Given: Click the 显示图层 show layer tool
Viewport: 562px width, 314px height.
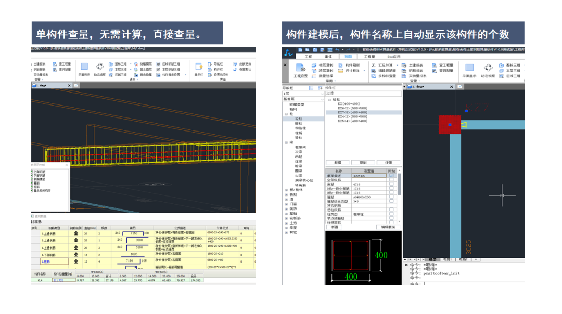Looking at the screenshot, I should pyautogui.click(x=143, y=69).
